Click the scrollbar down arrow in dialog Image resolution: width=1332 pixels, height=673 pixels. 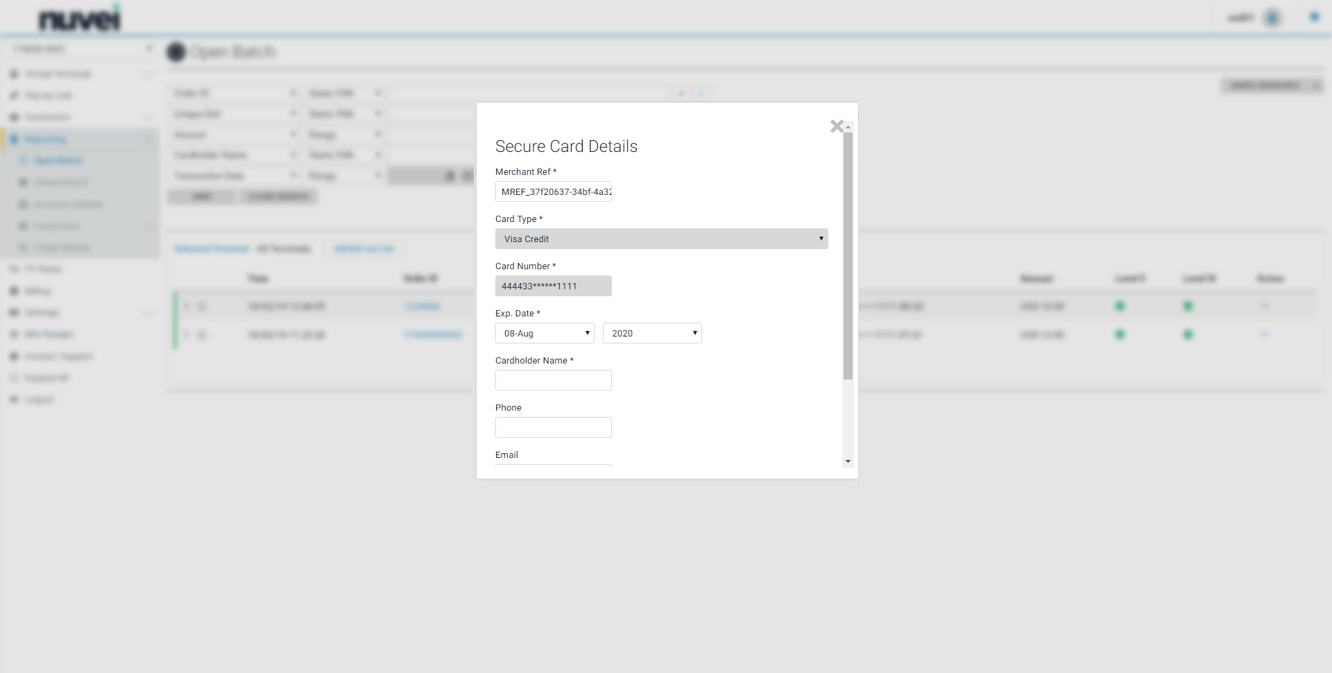(x=848, y=461)
